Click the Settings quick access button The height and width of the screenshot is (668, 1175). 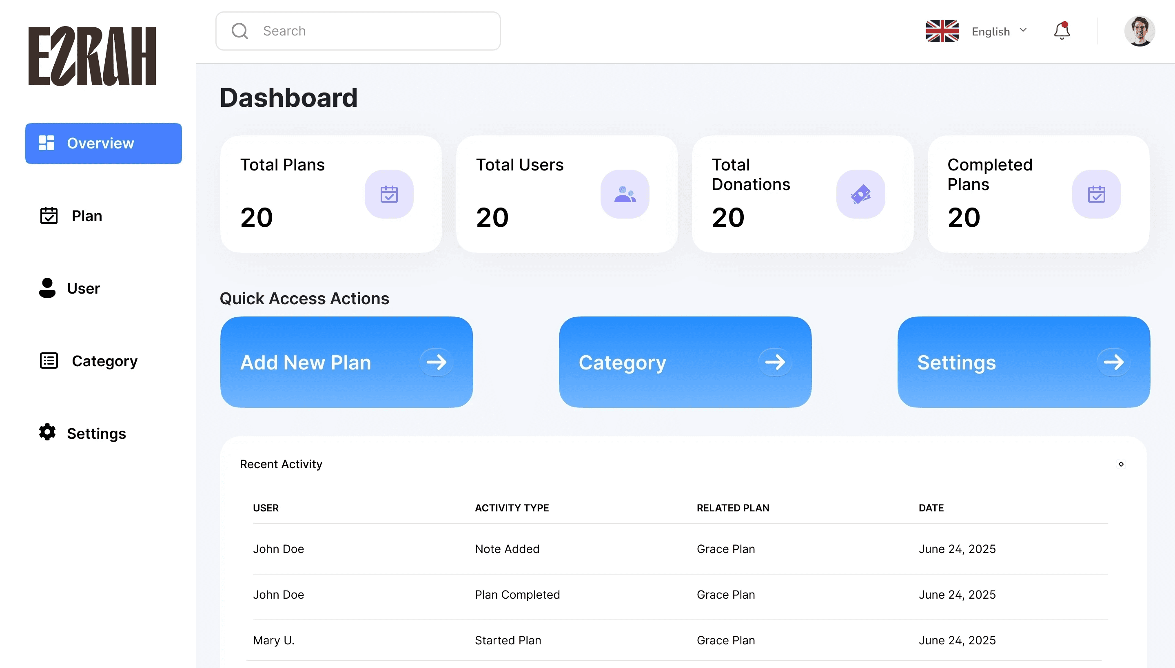click(1024, 362)
